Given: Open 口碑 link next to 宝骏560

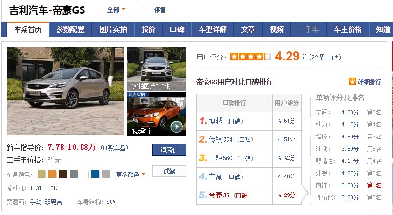Looking at the screenshot, I should point(245,158).
